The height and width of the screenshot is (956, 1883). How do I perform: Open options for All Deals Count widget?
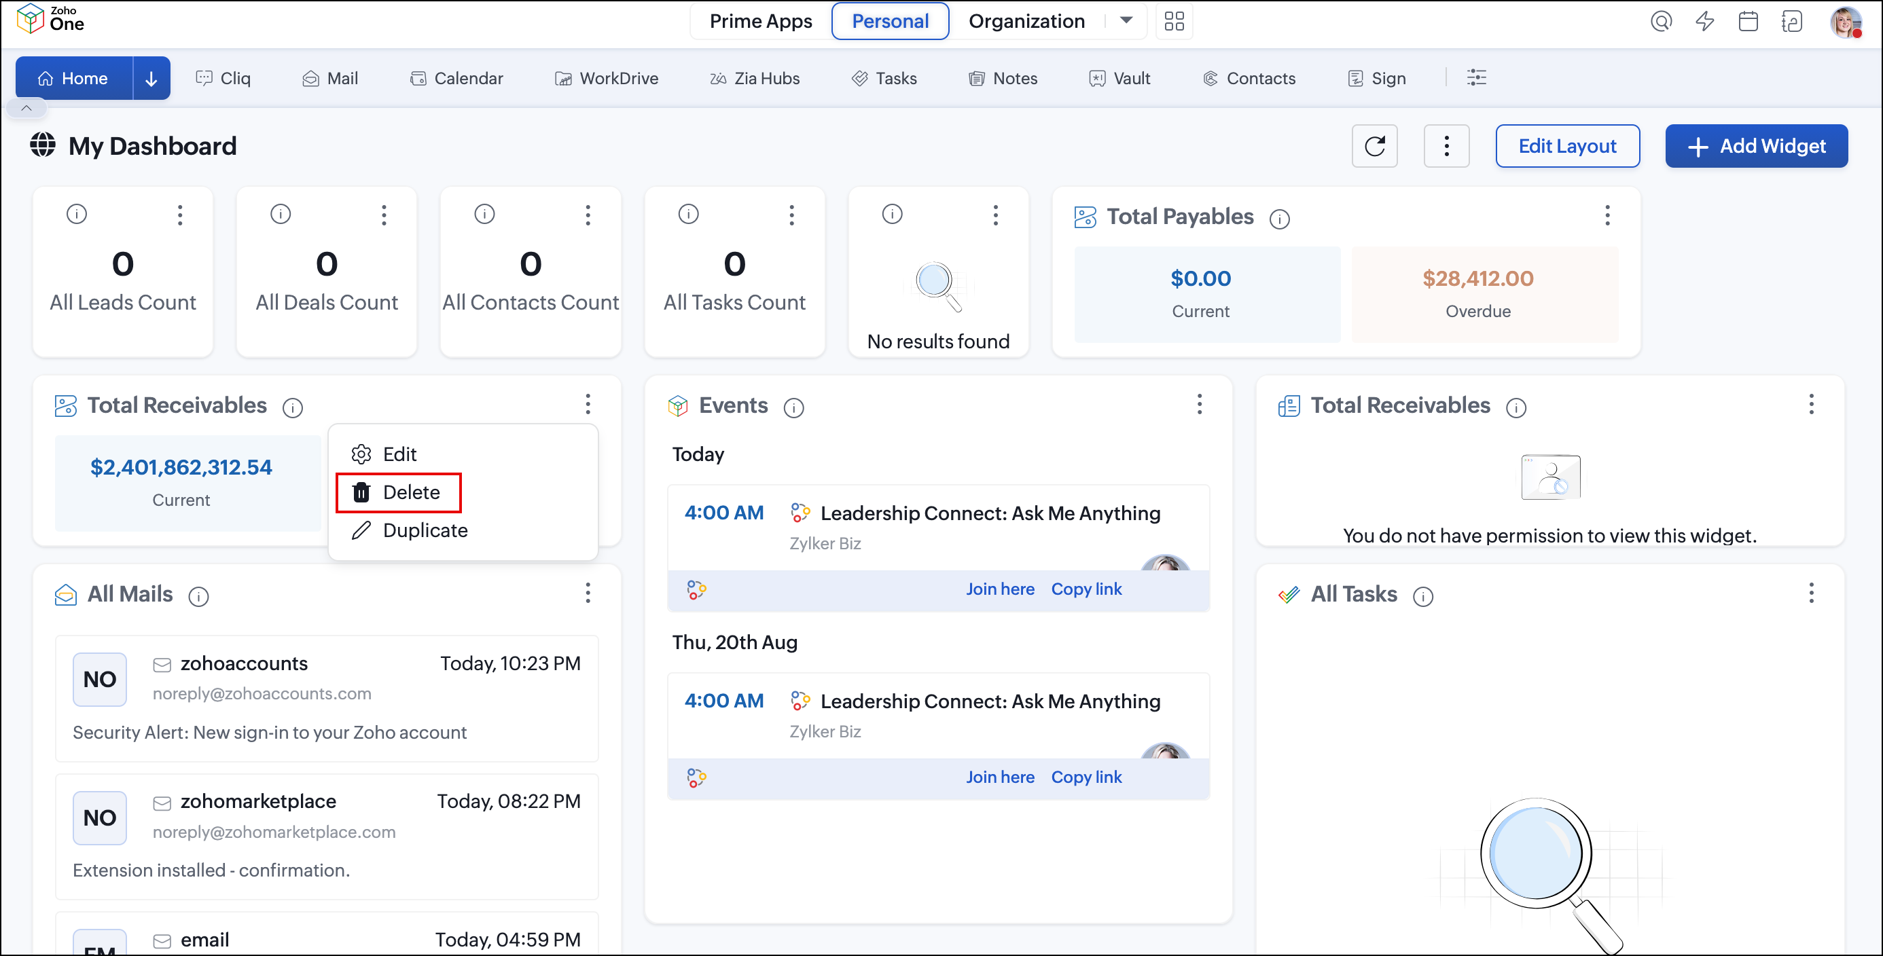[384, 215]
